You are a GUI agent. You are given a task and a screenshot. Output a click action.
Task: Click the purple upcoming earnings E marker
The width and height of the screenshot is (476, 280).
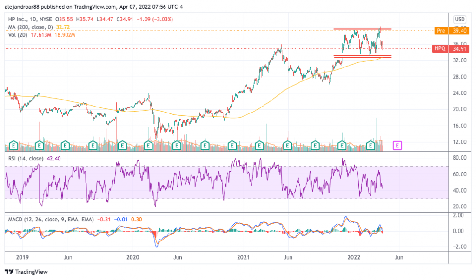click(397, 146)
